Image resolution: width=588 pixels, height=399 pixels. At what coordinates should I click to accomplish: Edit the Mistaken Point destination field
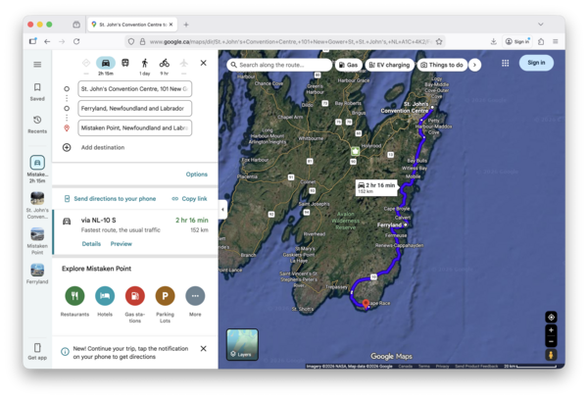135,127
